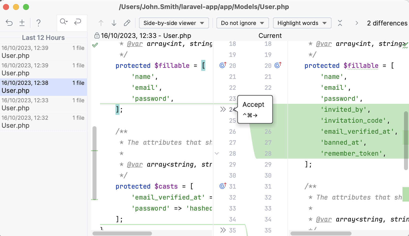Jump to next difference with down arrow icon
This screenshot has width=409, height=236.
point(114,23)
